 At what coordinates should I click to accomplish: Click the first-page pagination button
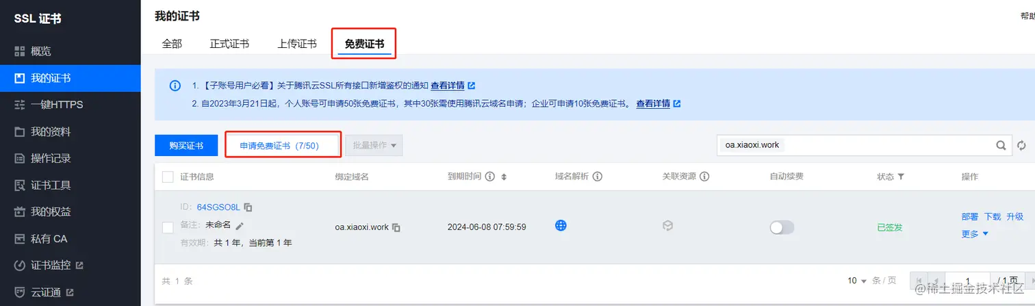click(x=919, y=281)
